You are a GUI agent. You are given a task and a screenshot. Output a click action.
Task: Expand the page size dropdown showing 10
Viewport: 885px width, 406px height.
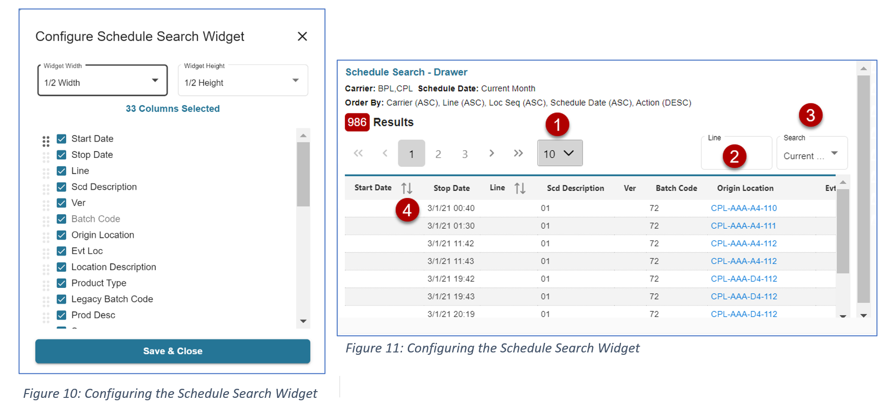[560, 154]
